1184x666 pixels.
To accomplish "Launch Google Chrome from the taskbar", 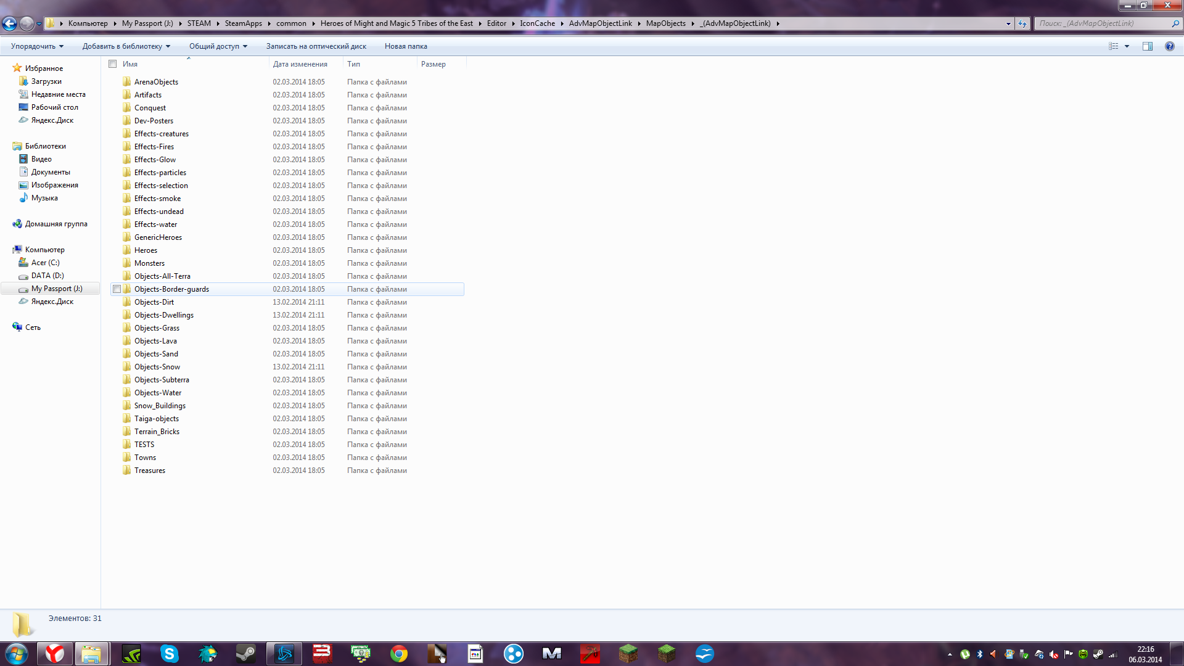I will (x=399, y=653).
